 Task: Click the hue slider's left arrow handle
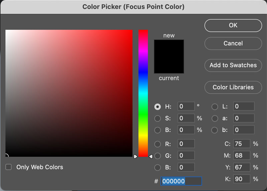click(x=136, y=156)
